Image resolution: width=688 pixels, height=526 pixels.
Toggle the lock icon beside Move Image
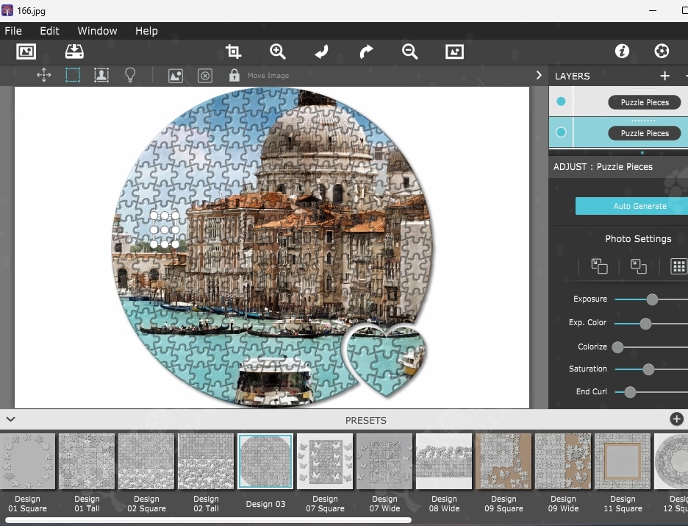(234, 75)
